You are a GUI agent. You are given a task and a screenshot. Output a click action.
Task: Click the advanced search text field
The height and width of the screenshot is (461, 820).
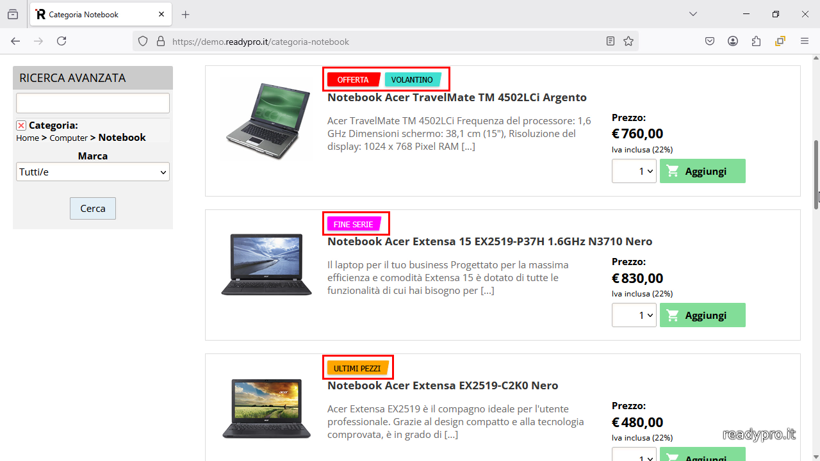(93, 102)
